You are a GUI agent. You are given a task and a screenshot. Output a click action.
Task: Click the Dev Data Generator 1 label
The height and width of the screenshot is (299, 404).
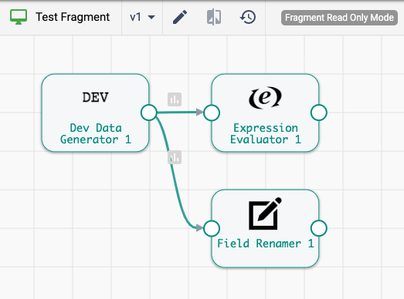click(96, 133)
